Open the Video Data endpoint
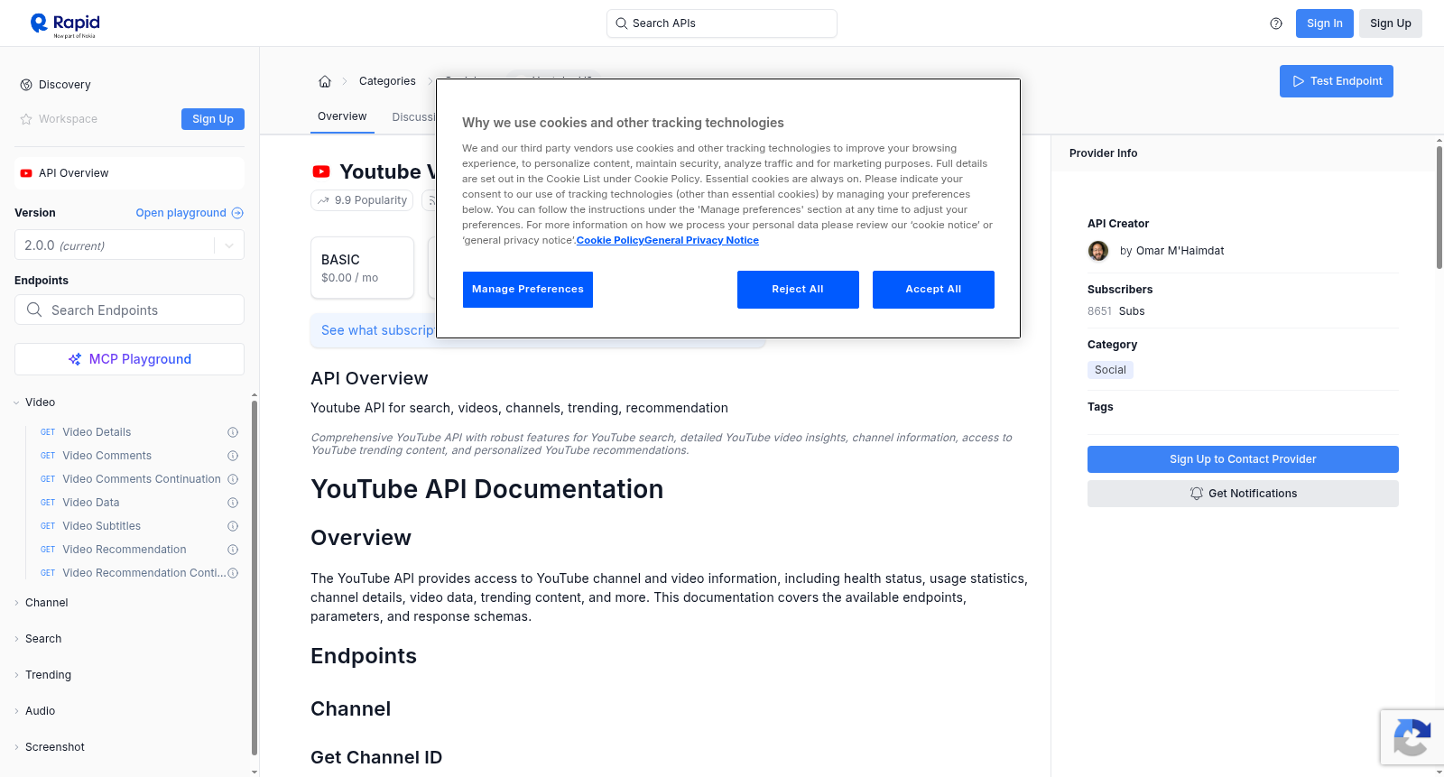 [90, 503]
